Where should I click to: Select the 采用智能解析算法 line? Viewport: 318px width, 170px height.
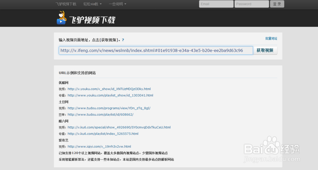(116, 160)
